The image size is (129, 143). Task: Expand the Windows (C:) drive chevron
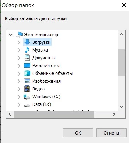pyautogui.click(x=19, y=97)
